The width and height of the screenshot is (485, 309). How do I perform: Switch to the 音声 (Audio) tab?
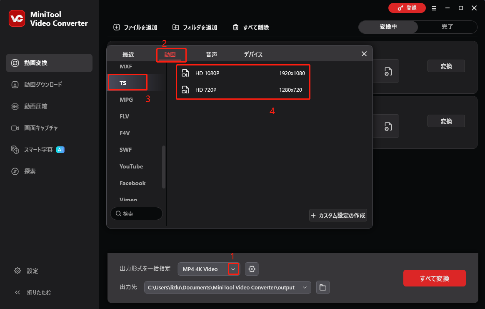(x=211, y=54)
